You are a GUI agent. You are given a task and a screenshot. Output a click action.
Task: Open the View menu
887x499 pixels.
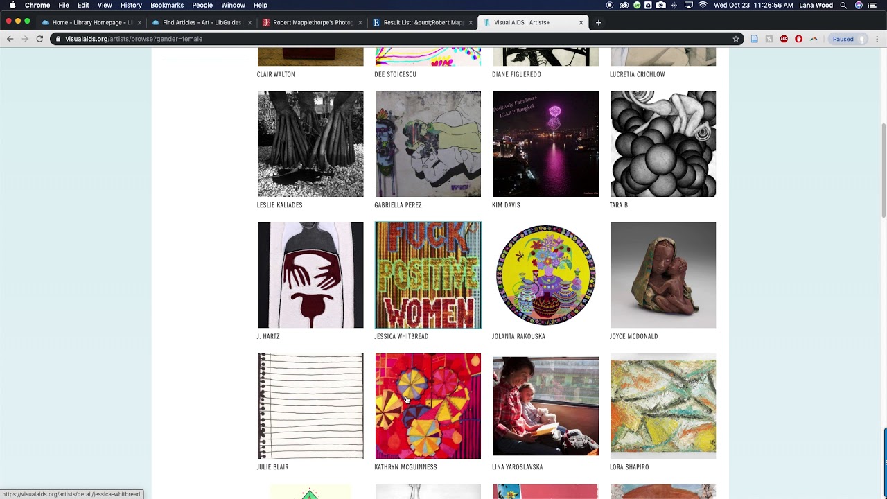(105, 5)
